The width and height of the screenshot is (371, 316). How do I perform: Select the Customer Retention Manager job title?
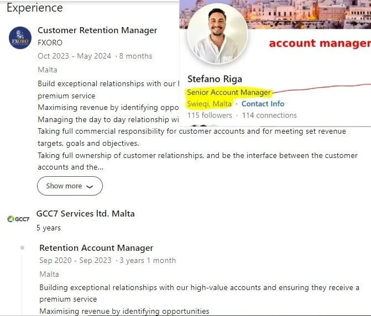pyautogui.click(x=97, y=30)
